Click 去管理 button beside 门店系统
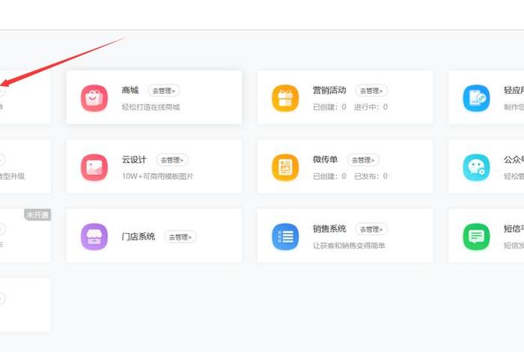 (x=180, y=237)
